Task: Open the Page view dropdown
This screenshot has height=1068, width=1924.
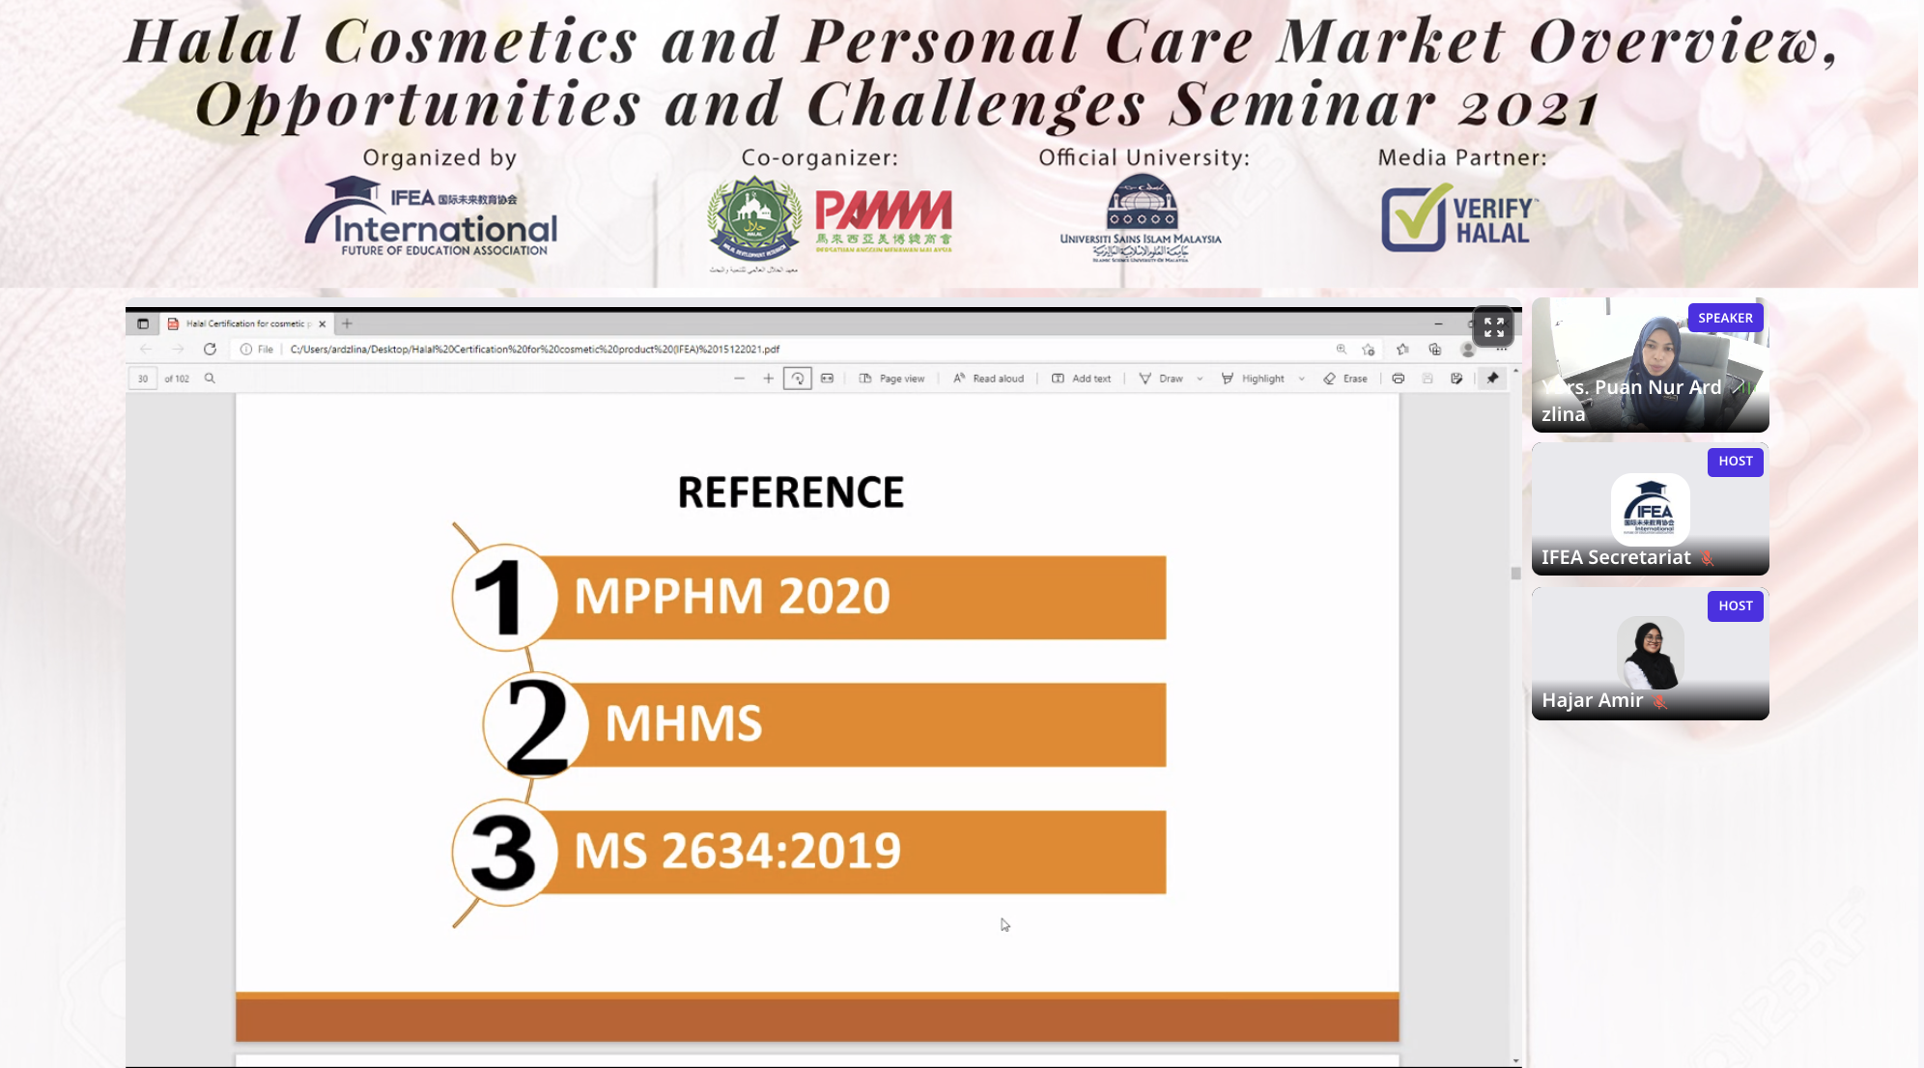Action: [x=892, y=378]
